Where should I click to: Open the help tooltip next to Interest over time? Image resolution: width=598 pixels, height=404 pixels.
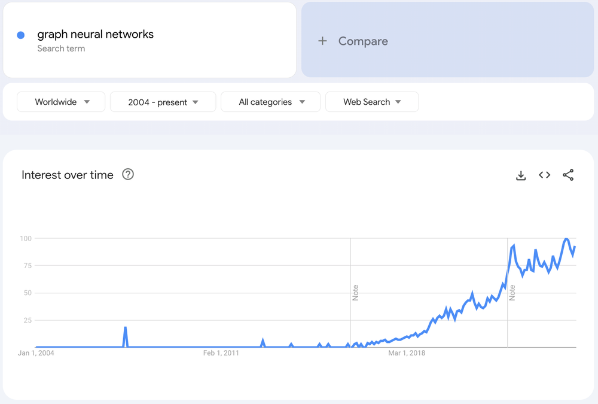pyautogui.click(x=128, y=175)
